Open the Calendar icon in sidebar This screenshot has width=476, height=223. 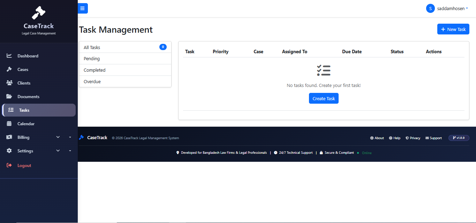pyautogui.click(x=9, y=124)
